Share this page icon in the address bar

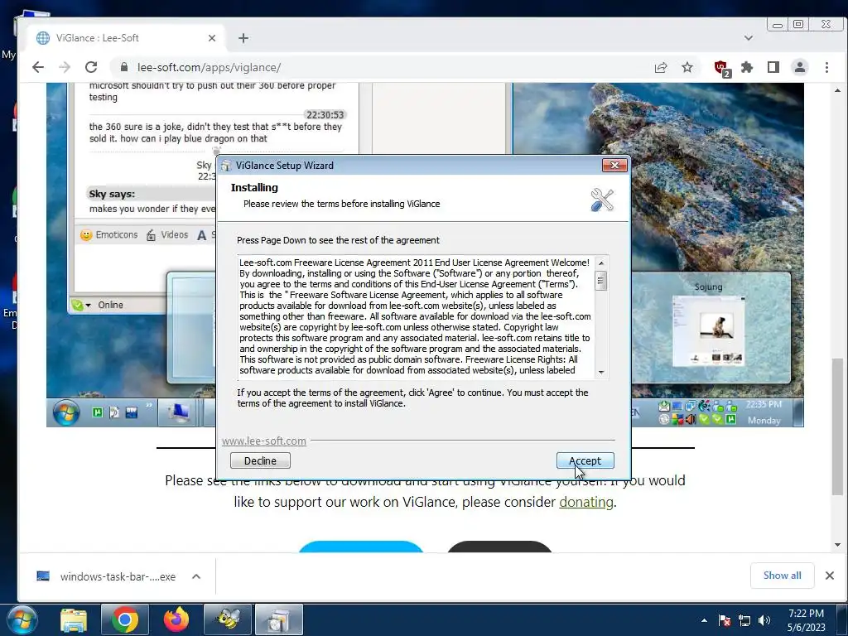[660, 68]
